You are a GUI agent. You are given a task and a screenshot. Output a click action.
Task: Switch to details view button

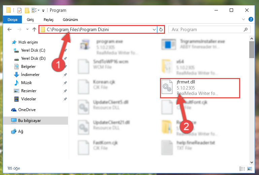242,169
